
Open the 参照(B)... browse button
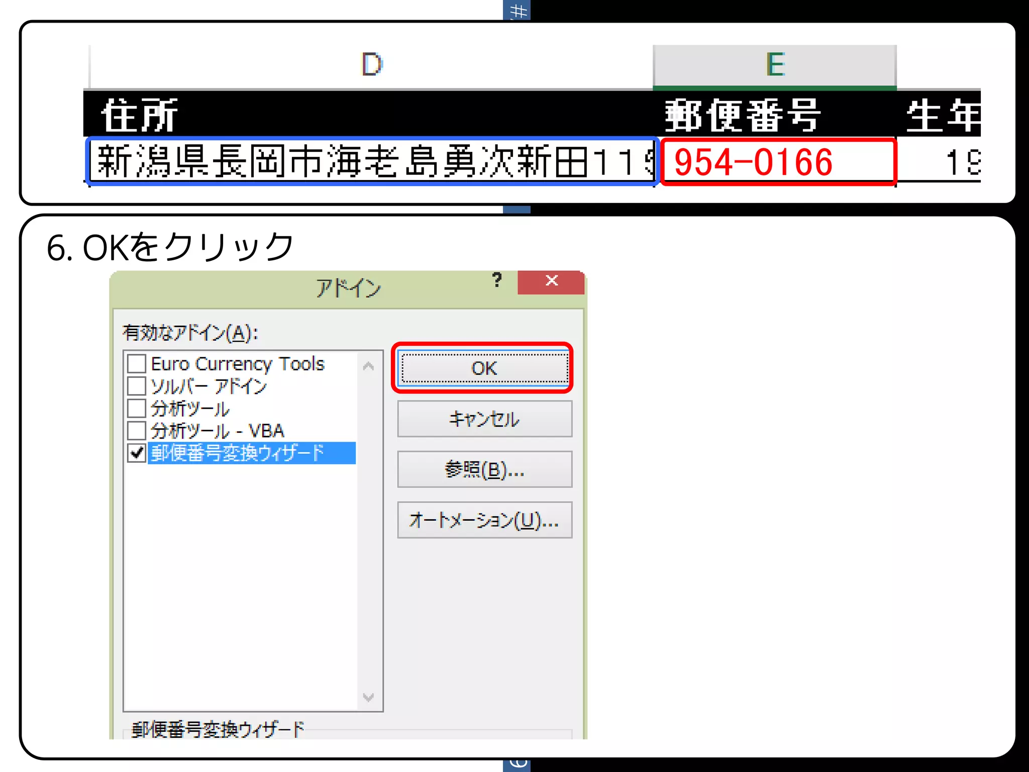tap(484, 469)
